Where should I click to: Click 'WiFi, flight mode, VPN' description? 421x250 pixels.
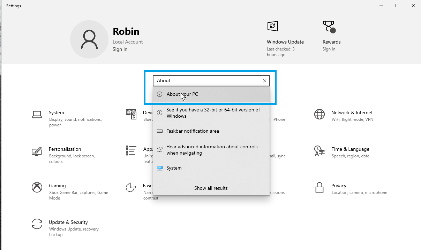tap(353, 119)
